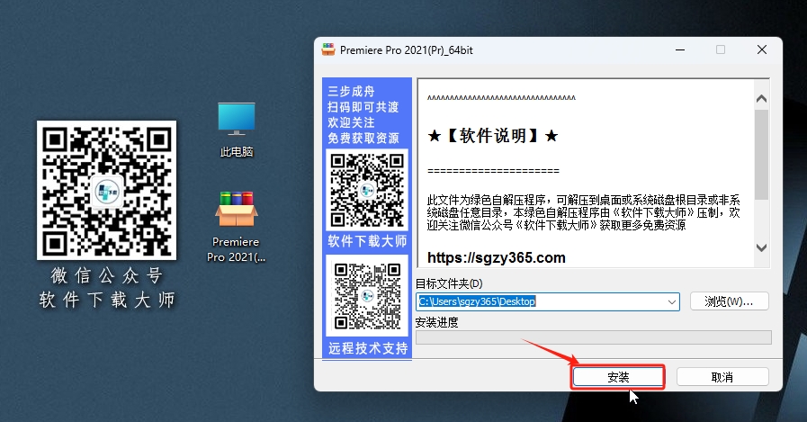Screen dimensions: 807x422
Task: Open the 此电脑 desktop icon
Action: click(237, 130)
